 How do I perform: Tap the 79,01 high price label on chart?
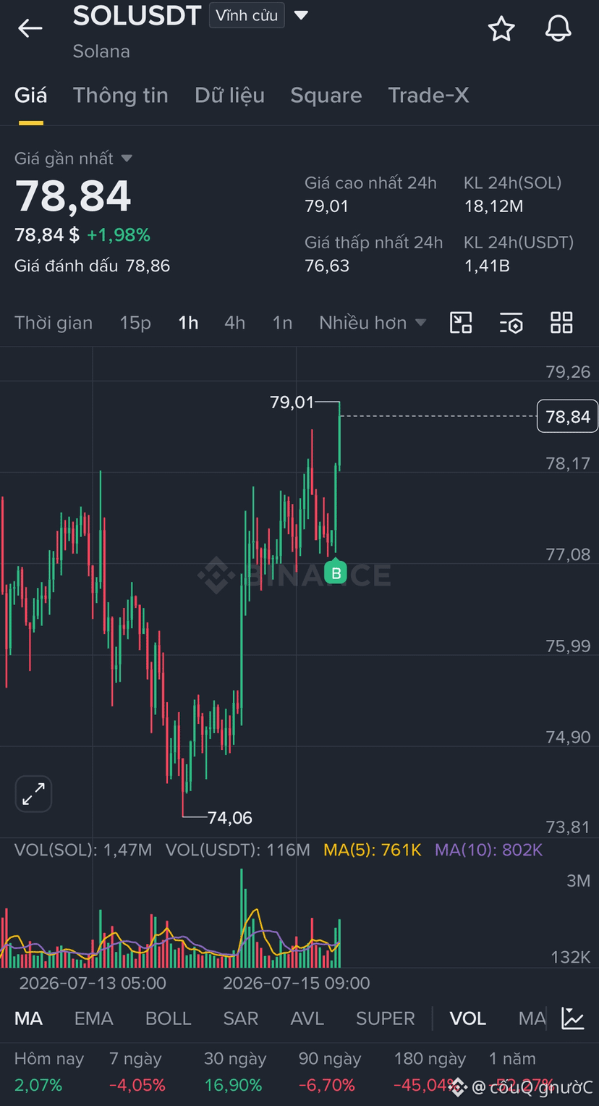(292, 402)
